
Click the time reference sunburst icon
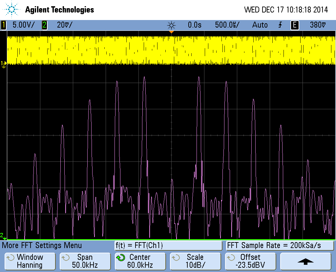[x=171, y=25]
